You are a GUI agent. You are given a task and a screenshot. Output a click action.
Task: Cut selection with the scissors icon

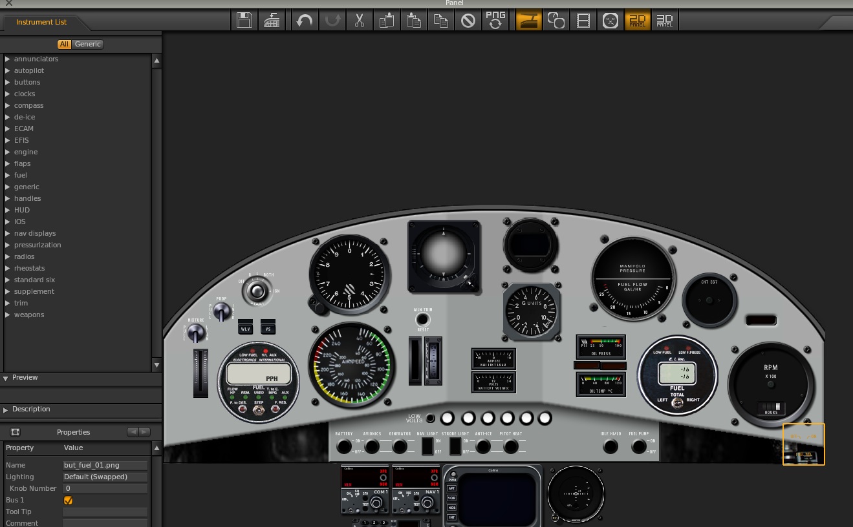360,21
